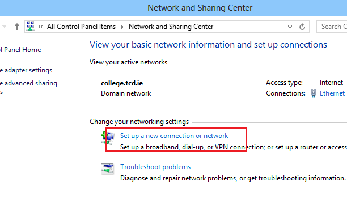Expand the address bar history dropdown
Viewport: 347px width, 211px height.
pyautogui.click(x=290, y=27)
